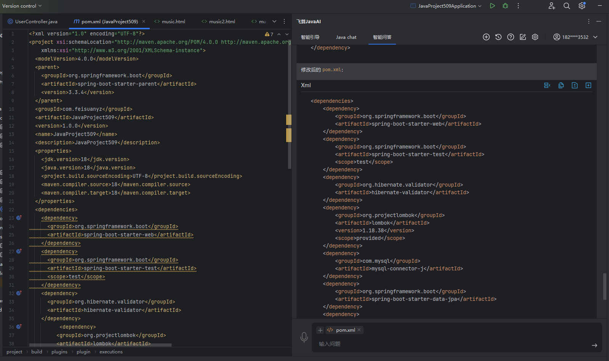Activate the microphone voice input
This screenshot has width=609, height=361.
[304, 337]
